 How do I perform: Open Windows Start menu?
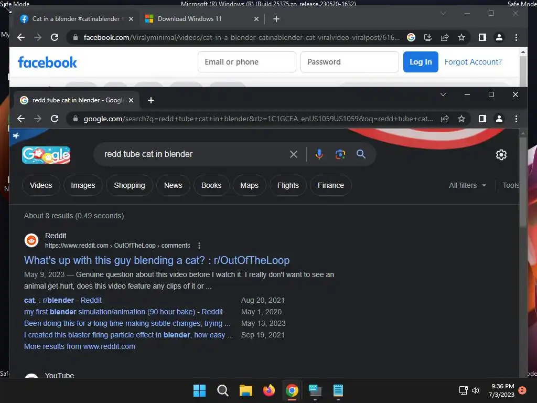[199, 390]
